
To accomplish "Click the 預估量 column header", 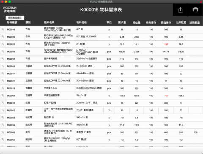I will (x=137, y=22).
